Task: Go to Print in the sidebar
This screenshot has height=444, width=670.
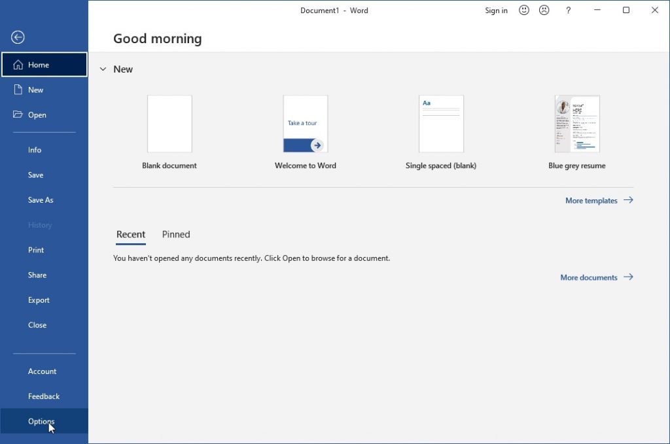Action: pos(35,250)
